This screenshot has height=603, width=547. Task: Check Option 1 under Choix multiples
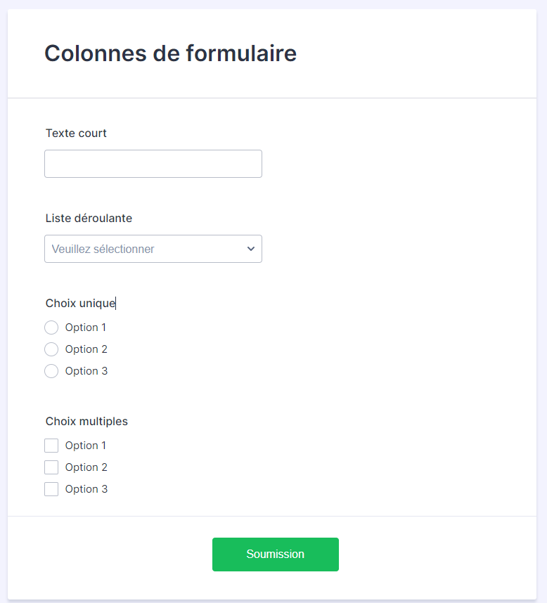click(51, 446)
